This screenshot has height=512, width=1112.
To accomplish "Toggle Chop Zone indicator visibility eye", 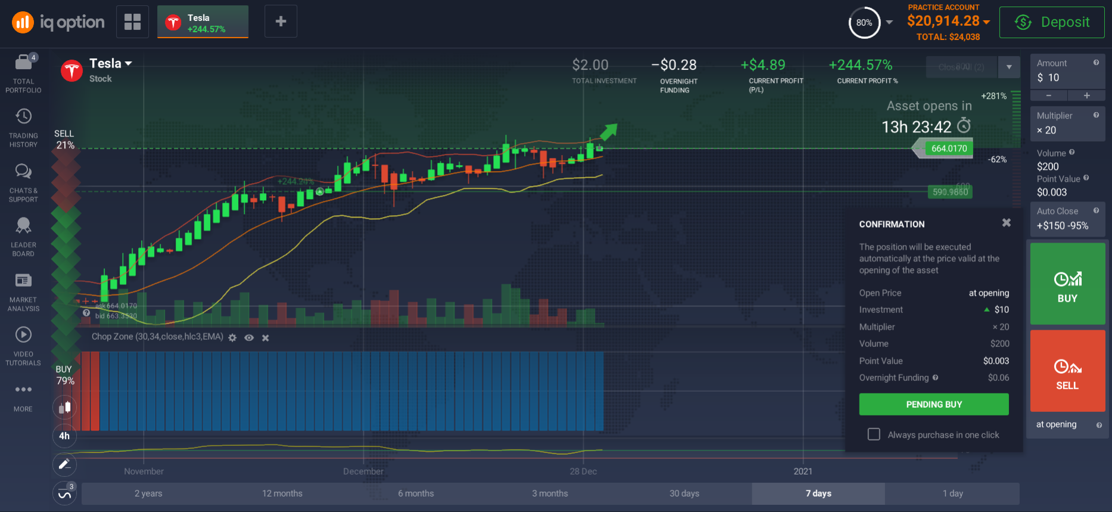I will tap(249, 338).
